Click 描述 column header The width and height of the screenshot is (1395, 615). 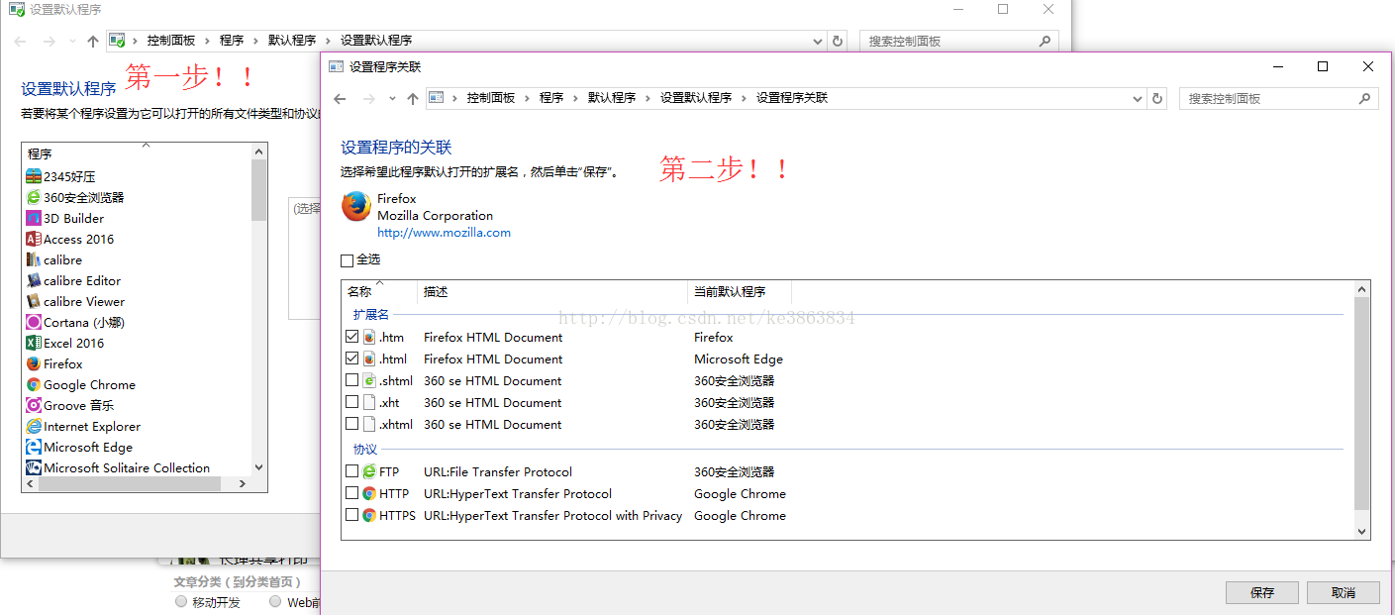pos(552,291)
